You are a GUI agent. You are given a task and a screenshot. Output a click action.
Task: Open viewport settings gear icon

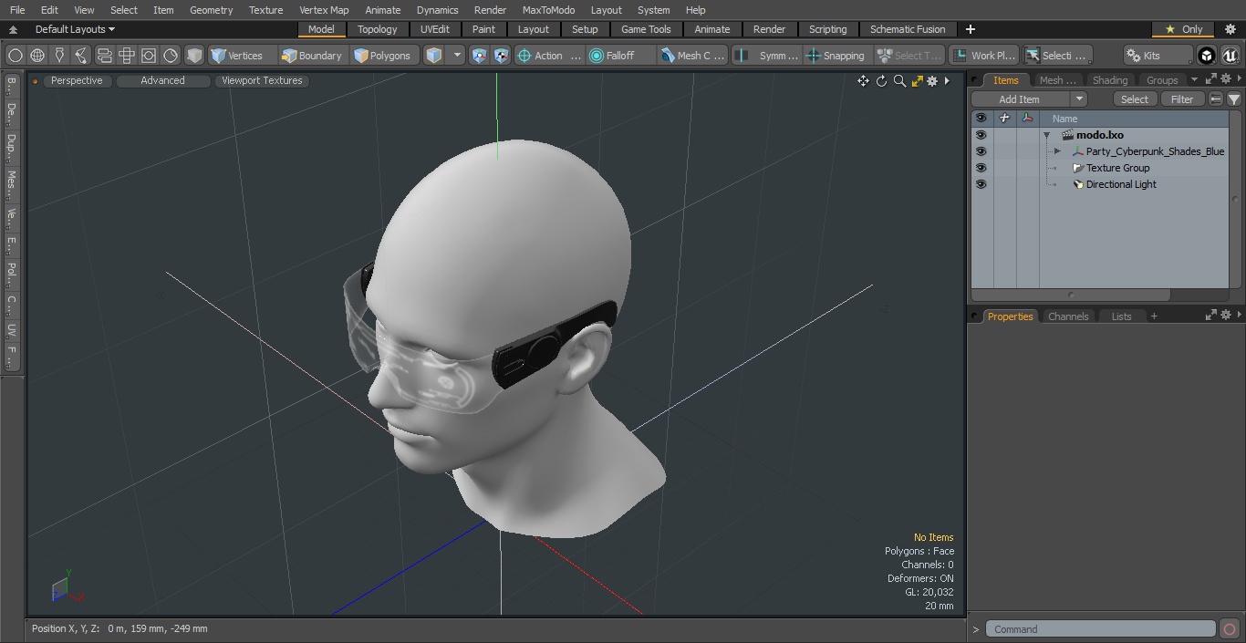[x=932, y=81]
